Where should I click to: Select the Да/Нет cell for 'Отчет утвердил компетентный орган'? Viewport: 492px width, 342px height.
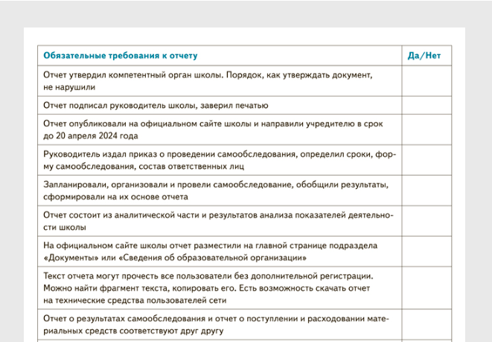click(x=426, y=81)
